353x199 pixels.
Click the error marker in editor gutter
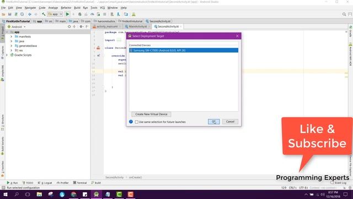coord(98,48)
